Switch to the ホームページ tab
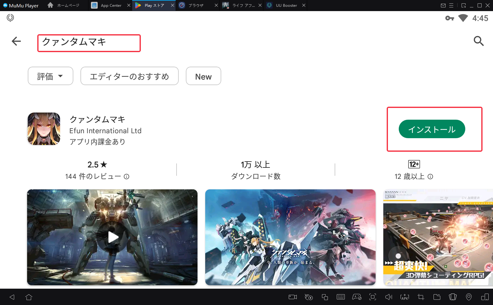The height and width of the screenshot is (305, 493). pos(64,5)
